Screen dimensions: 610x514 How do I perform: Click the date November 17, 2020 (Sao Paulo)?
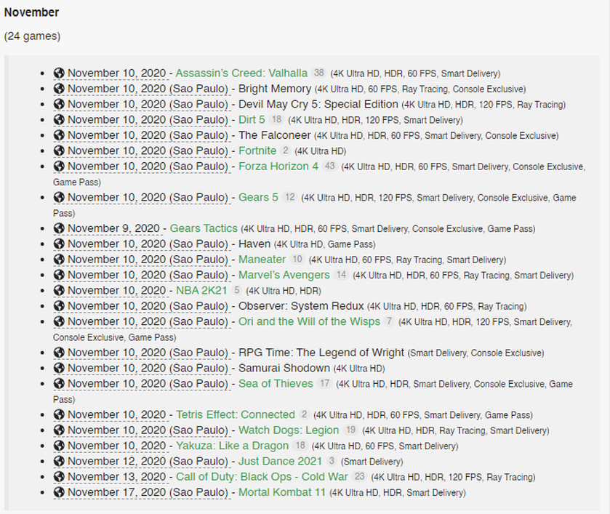[x=148, y=493]
